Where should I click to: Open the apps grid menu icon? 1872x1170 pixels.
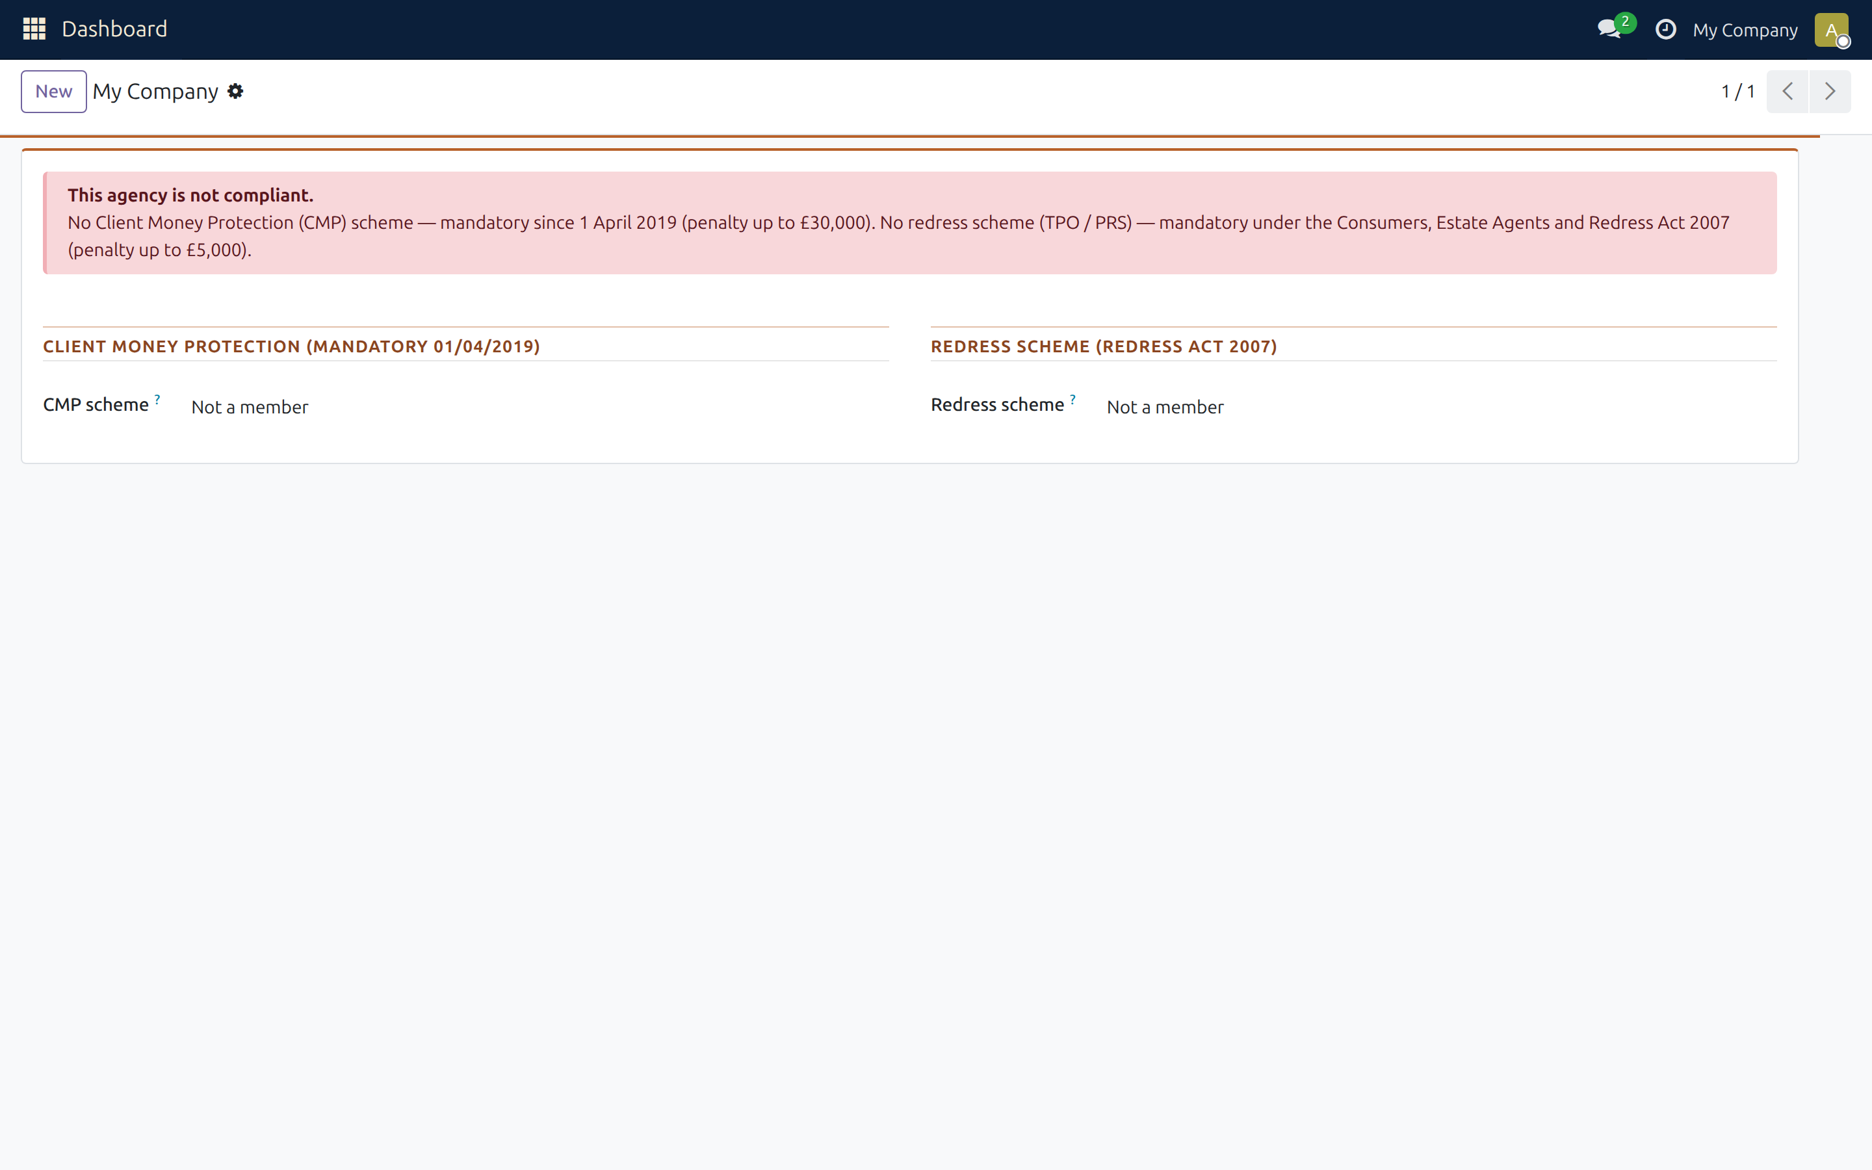(34, 29)
